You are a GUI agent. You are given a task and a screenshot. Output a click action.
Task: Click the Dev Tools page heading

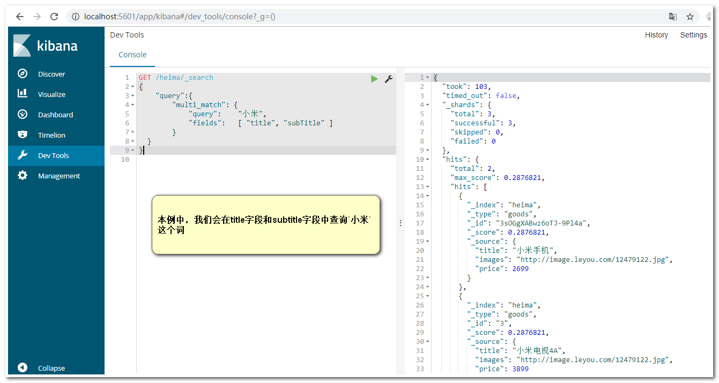tap(127, 35)
